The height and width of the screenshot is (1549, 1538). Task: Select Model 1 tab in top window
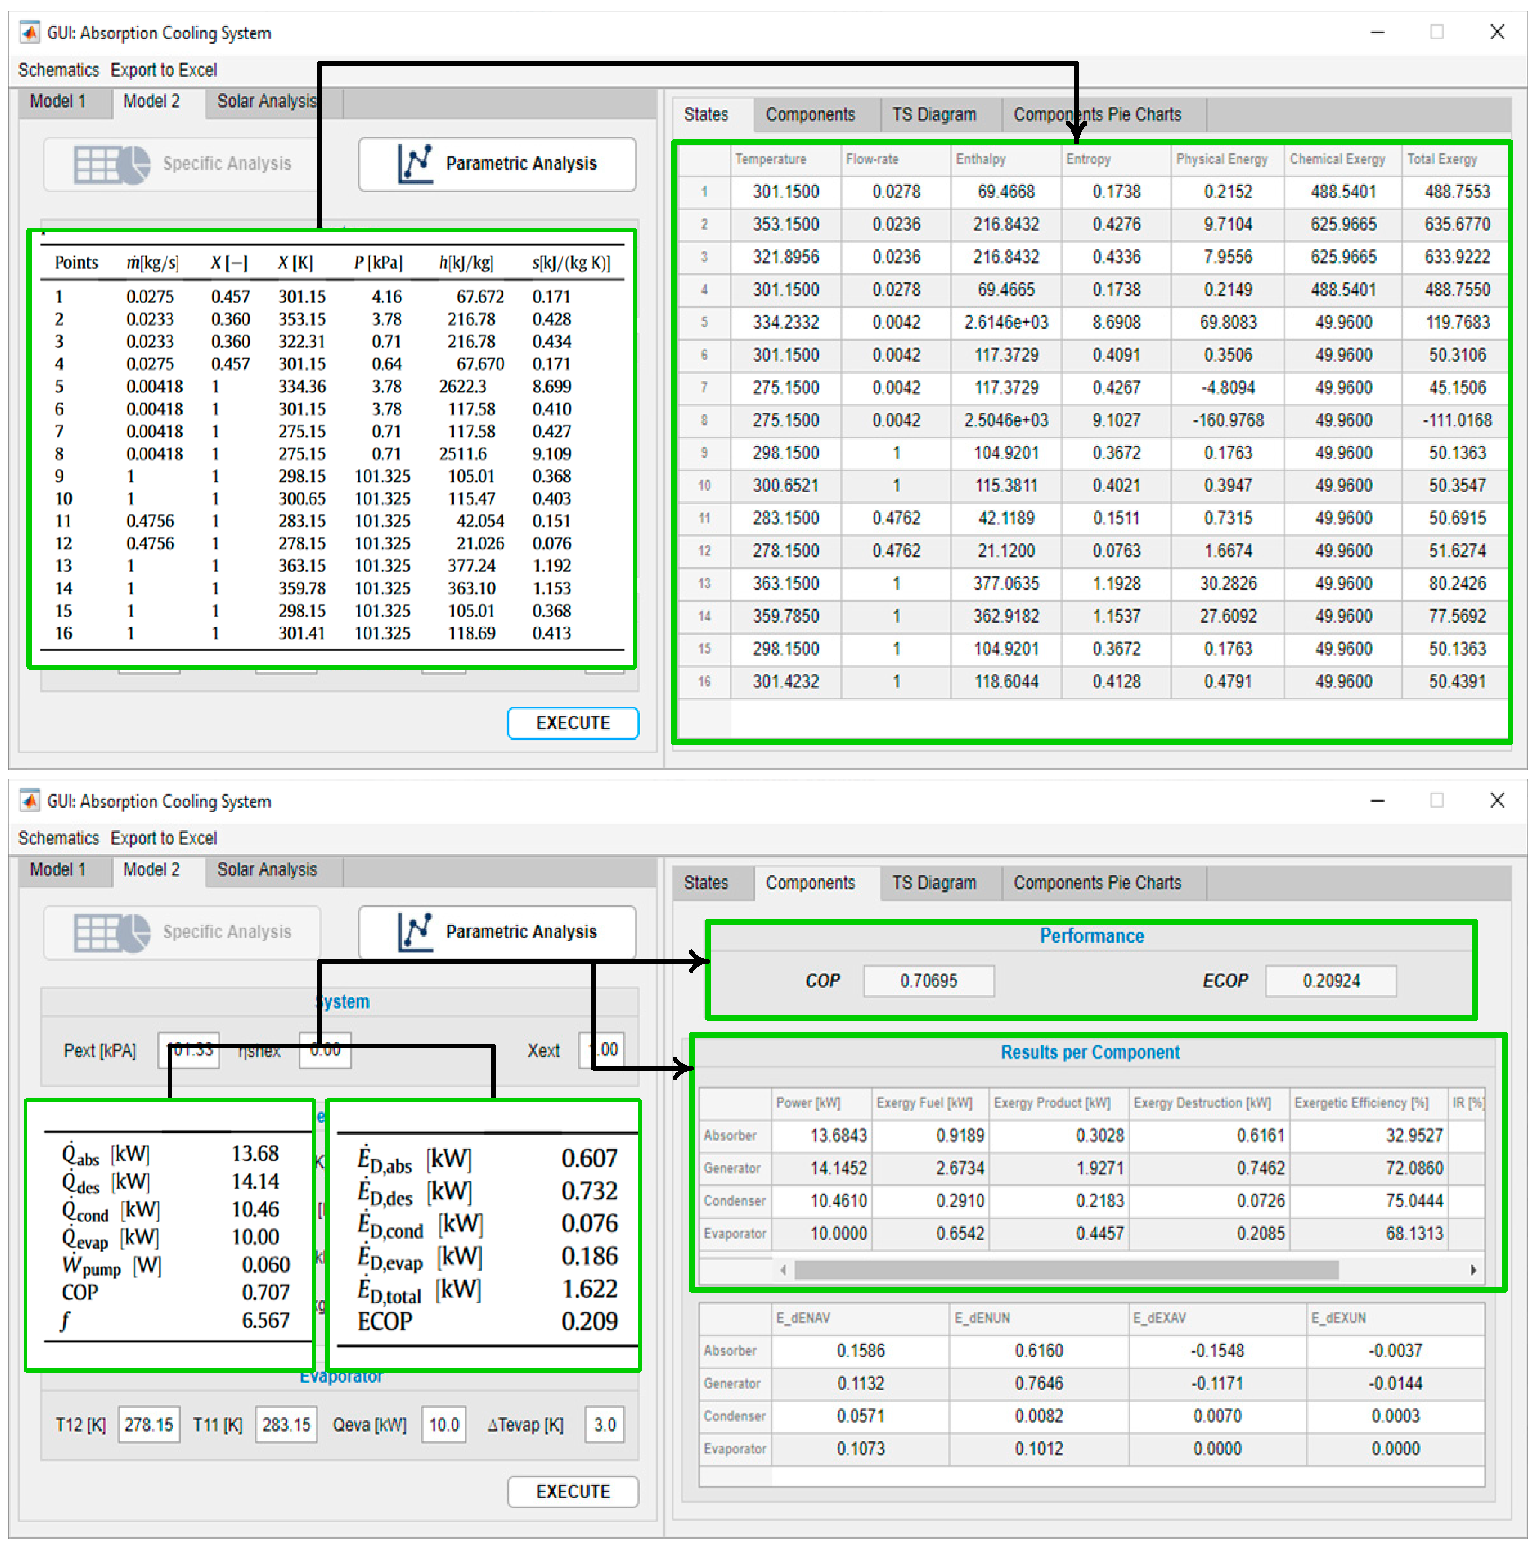coord(58,101)
